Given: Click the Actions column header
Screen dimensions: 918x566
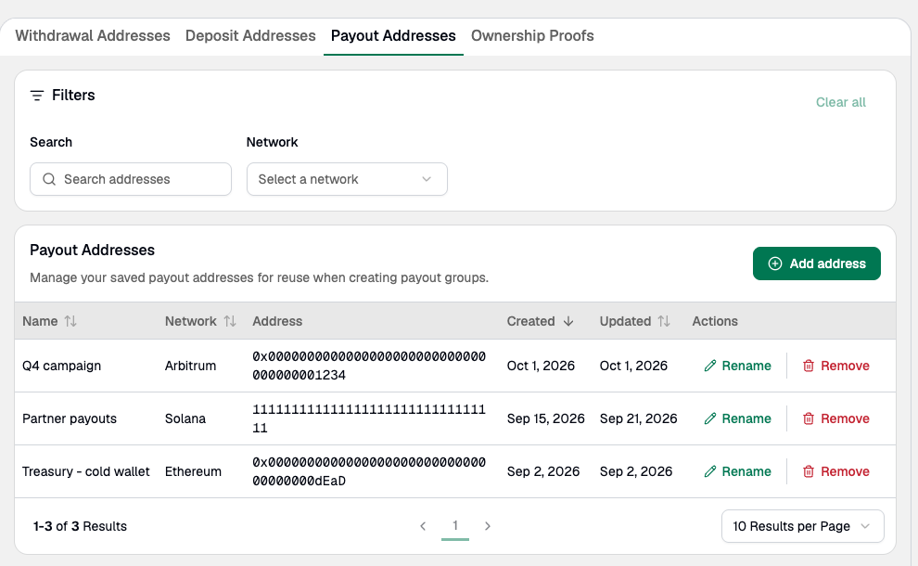Looking at the screenshot, I should [715, 321].
